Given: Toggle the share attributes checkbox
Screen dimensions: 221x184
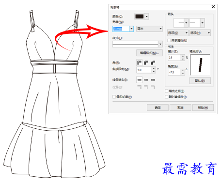Looking at the screenshot, I should coord(169,40).
